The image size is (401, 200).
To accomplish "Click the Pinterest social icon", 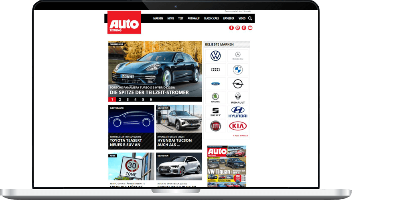I will tap(244, 28).
